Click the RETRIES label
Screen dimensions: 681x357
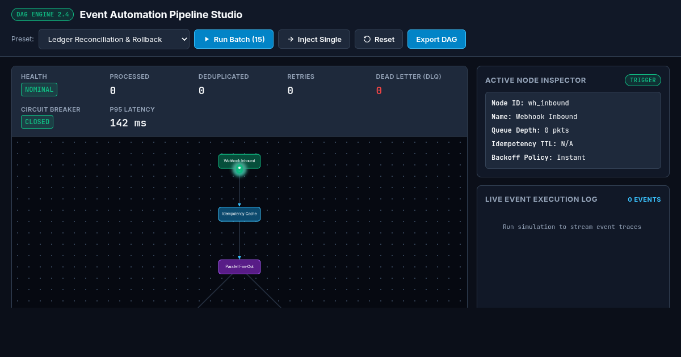301,76
